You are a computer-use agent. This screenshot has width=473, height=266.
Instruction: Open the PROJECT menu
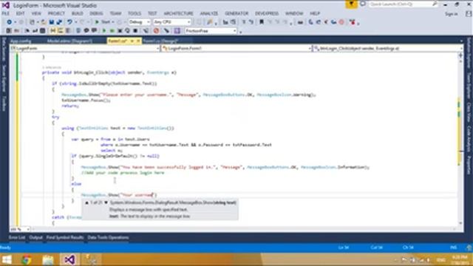(56, 13)
